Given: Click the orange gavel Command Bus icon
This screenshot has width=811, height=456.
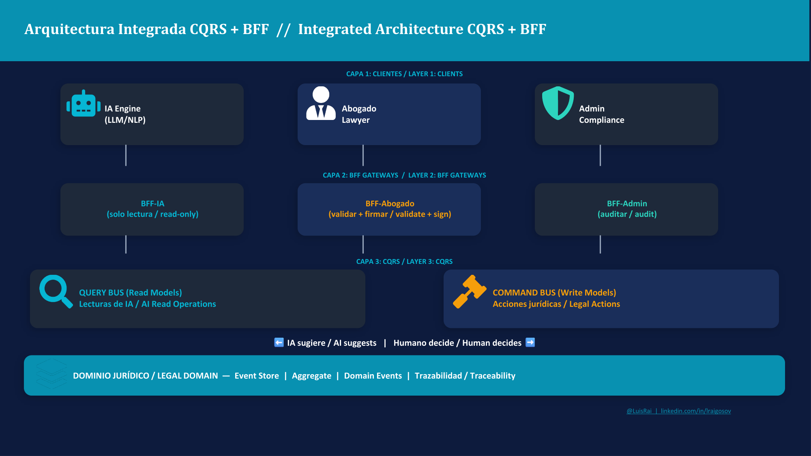Looking at the screenshot, I should click(470, 291).
